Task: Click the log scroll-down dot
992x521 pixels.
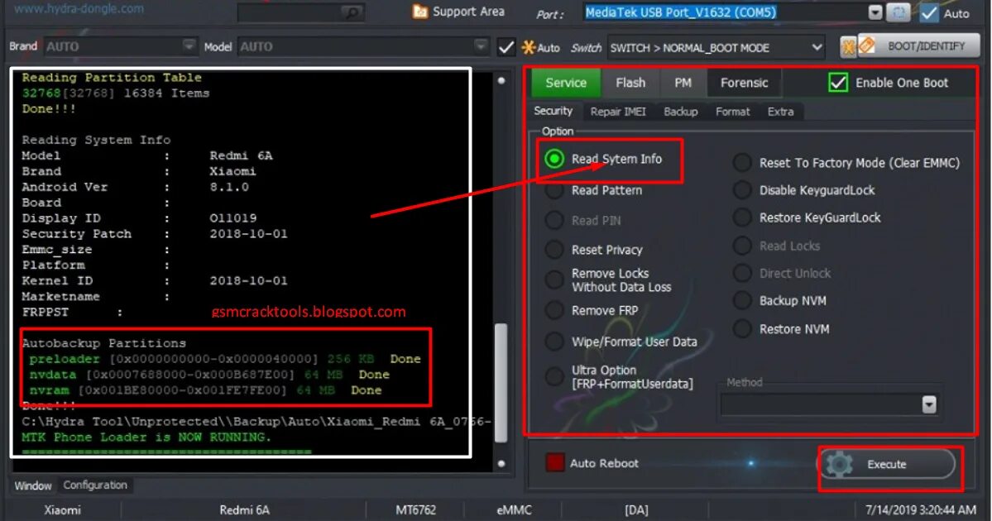Action: coord(501,463)
